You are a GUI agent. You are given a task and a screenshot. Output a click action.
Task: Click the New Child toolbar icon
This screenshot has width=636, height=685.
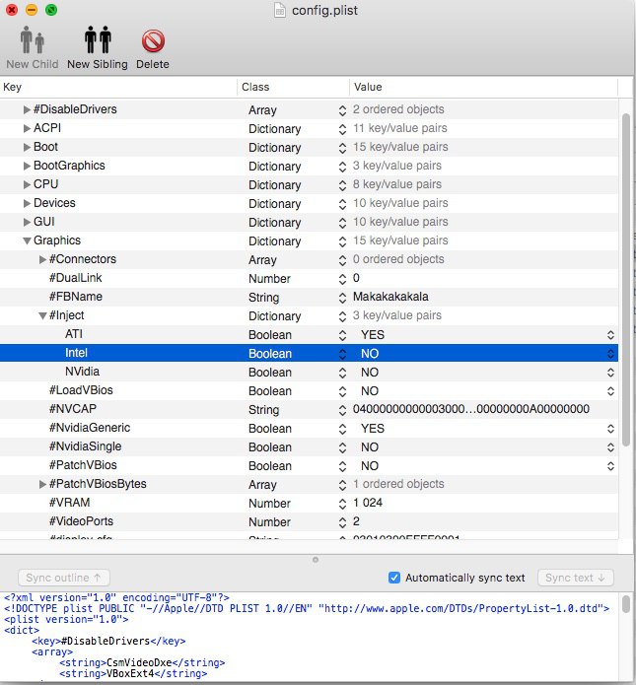[32, 39]
